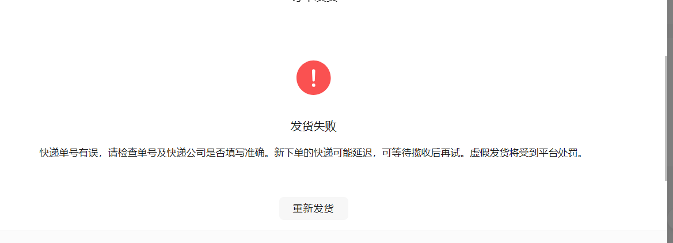Click the 重新发货 button
The height and width of the screenshot is (243, 673).
[313, 208]
